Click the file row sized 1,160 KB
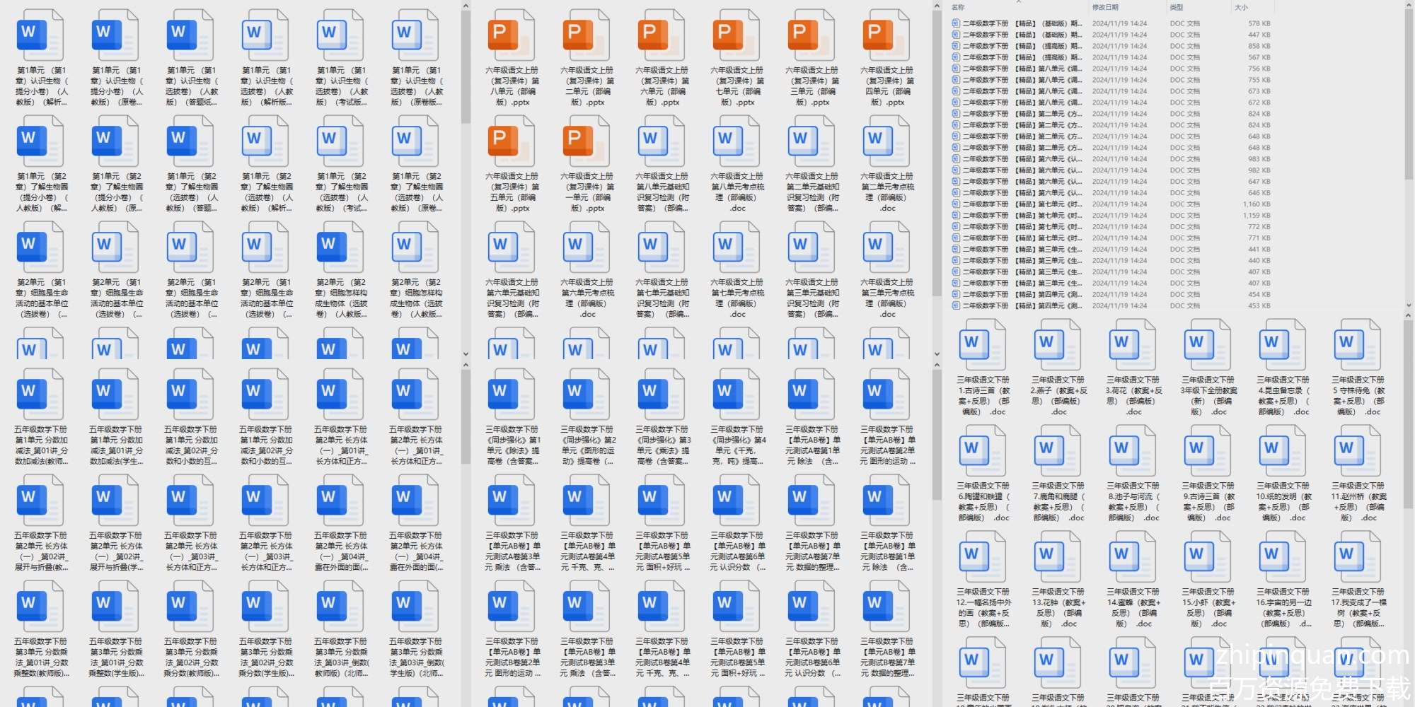The width and height of the screenshot is (1415, 707). pyautogui.click(x=1111, y=204)
